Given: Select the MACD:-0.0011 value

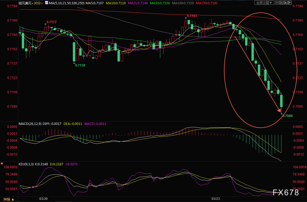Looking at the screenshot, I should coord(95,124).
